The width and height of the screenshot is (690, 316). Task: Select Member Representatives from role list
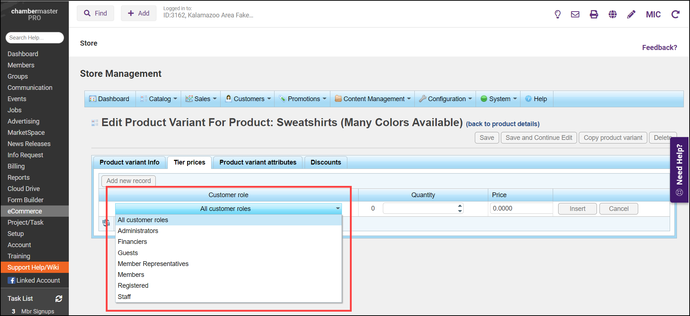153,264
